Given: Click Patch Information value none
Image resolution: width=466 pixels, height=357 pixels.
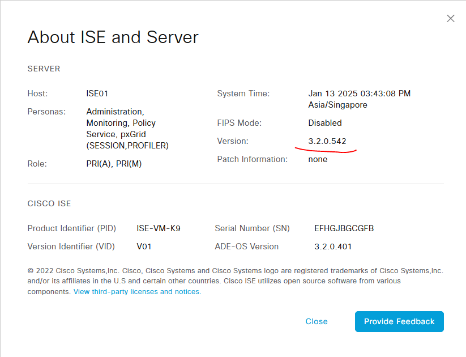Looking at the screenshot, I should [x=318, y=159].
